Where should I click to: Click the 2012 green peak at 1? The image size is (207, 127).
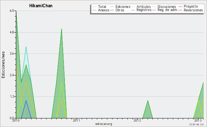point(148,101)
